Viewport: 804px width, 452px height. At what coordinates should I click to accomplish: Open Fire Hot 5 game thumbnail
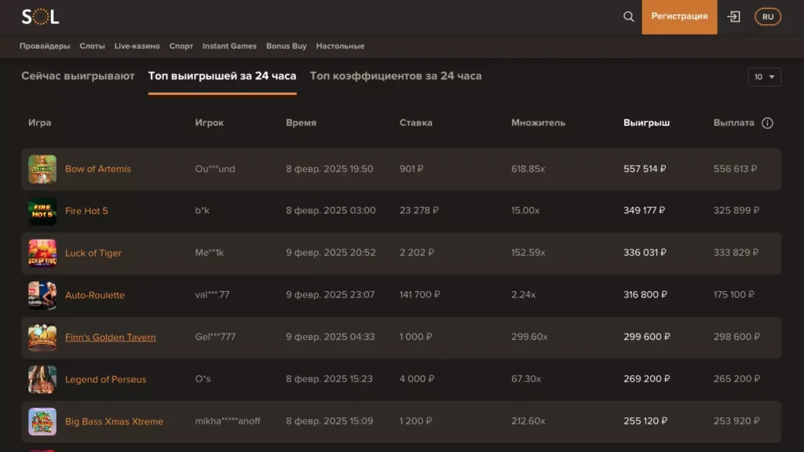(42, 211)
